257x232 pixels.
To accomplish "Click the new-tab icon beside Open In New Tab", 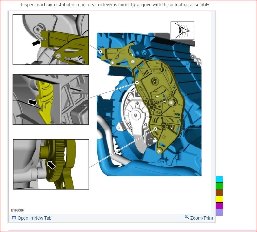I will tap(14, 218).
